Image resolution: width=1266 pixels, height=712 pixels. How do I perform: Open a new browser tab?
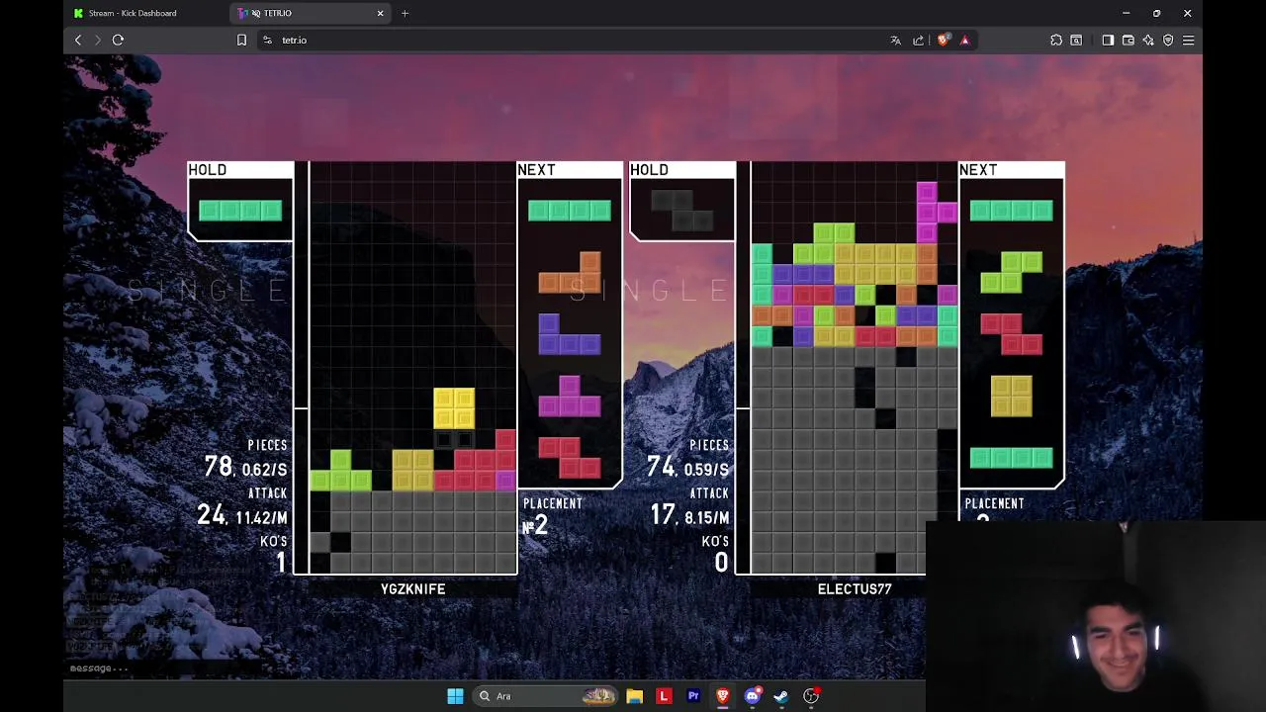[x=405, y=13]
